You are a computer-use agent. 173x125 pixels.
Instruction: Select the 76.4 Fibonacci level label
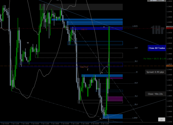(x=136, y=96)
